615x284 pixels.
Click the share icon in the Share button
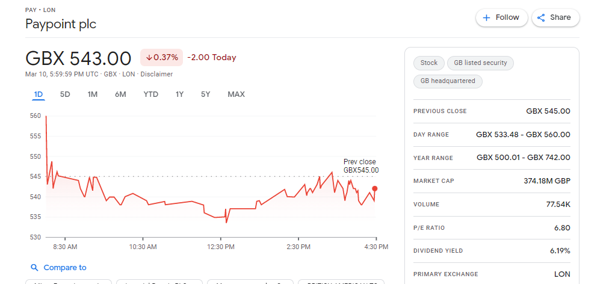tap(541, 17)
